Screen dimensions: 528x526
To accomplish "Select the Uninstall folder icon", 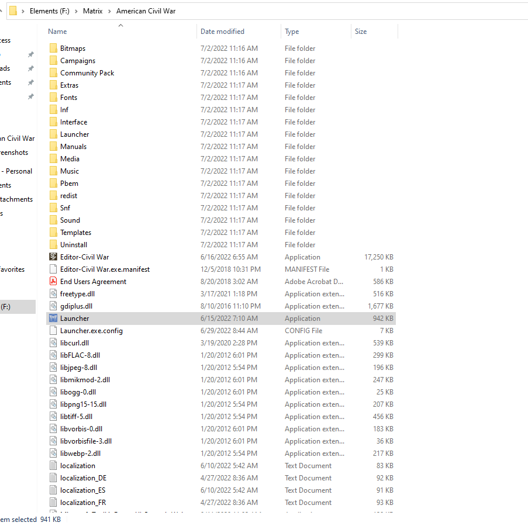I will (x=53, y=245).
